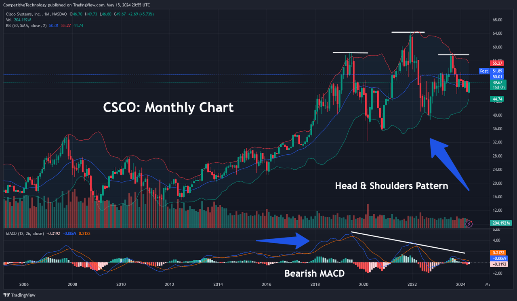Click the 'Cisco Systems, Inc., 1M, NASDAQ' title

[x=37, y=14]
